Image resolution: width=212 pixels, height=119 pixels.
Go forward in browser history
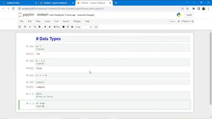point(8,9)
